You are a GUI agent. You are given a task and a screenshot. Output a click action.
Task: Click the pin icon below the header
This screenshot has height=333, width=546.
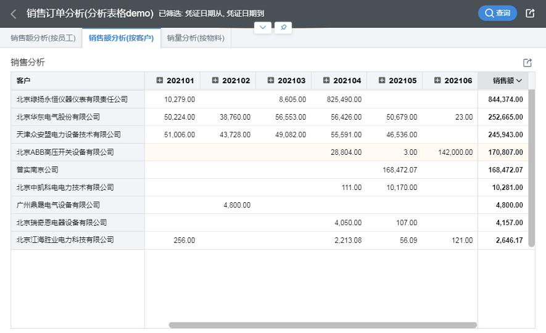pyautogui.click(x=283, y=28)
